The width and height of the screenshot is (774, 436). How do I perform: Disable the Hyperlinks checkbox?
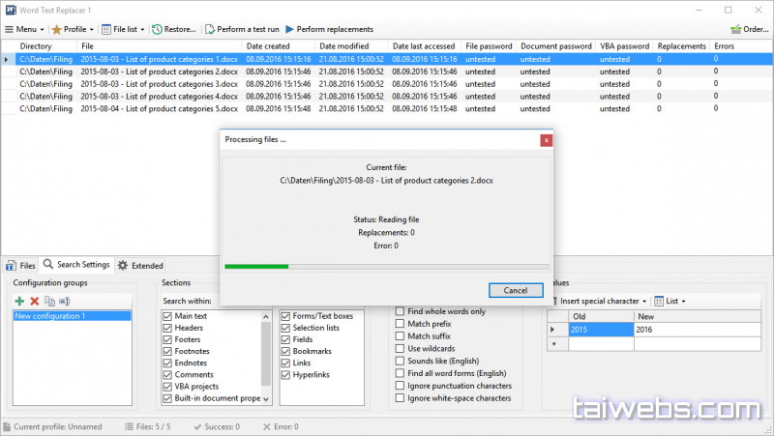(x=286, y=374)
